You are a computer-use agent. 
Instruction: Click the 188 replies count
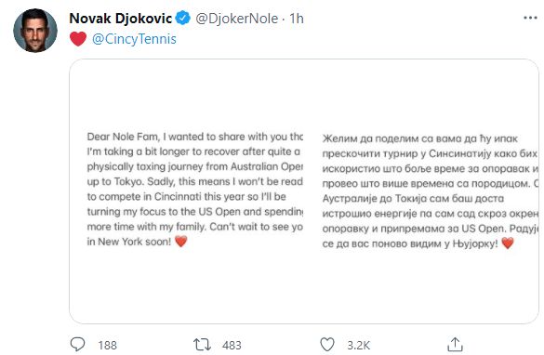[107, 346]
